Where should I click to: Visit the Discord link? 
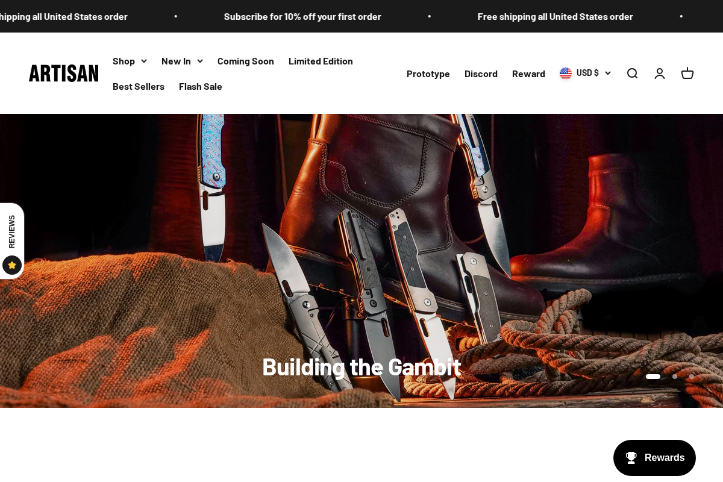pos(481,73)
